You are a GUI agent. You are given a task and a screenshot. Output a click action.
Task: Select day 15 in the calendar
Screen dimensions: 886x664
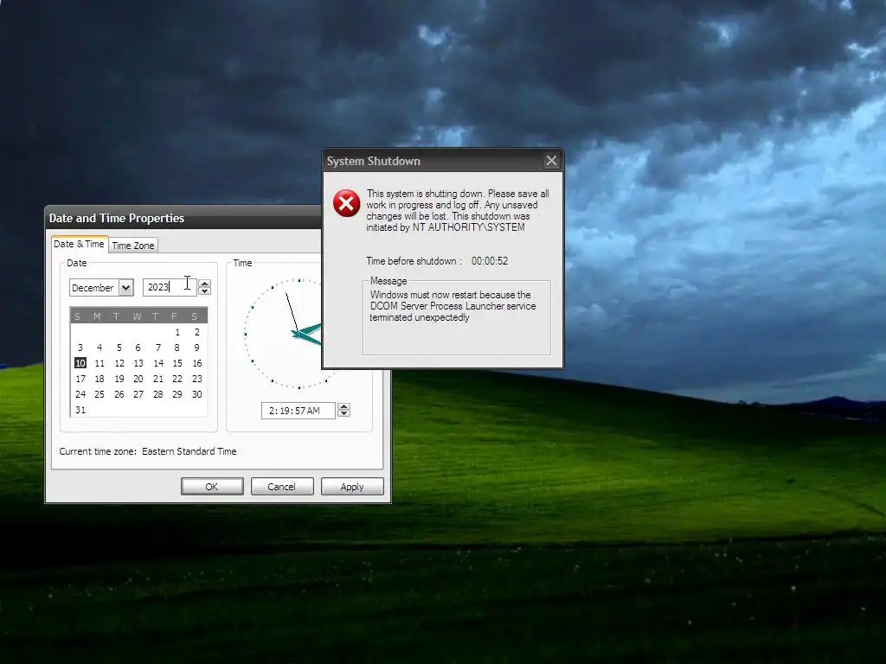coord(177,363)
